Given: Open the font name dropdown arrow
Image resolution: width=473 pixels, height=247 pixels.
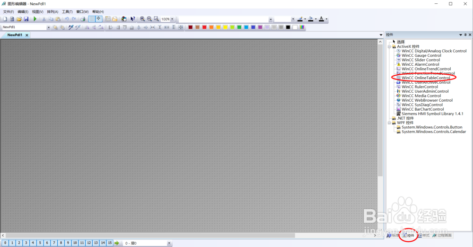Looking at the screenshot, I should [271, 19].
